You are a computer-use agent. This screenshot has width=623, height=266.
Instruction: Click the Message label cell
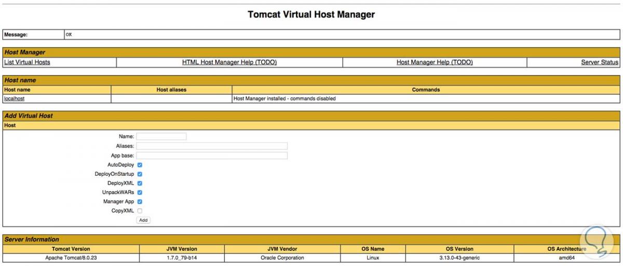[x=33, y=35]
